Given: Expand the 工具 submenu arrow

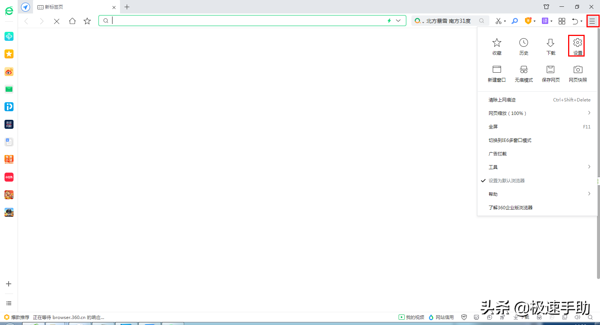Looking at the screenshot, I should 589,167.
